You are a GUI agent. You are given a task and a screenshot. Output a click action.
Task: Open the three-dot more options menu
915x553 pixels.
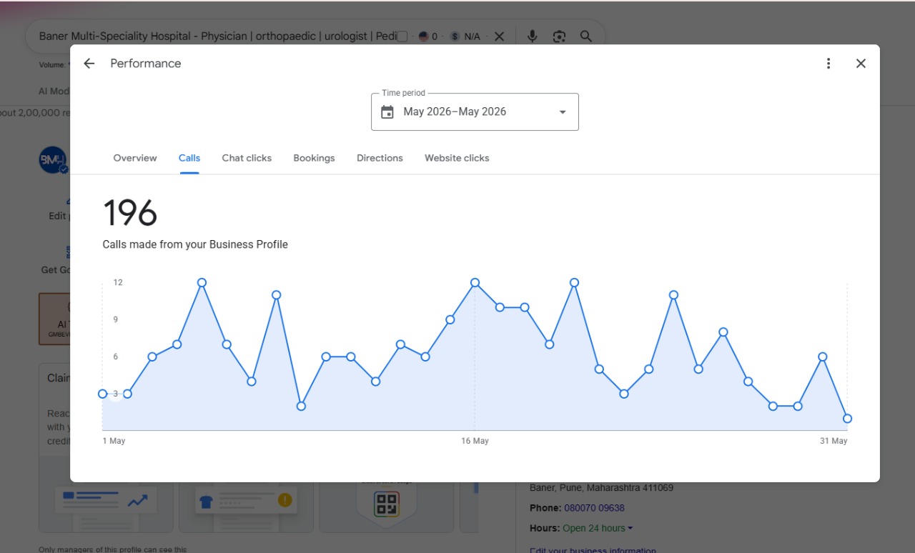(829, 64)
